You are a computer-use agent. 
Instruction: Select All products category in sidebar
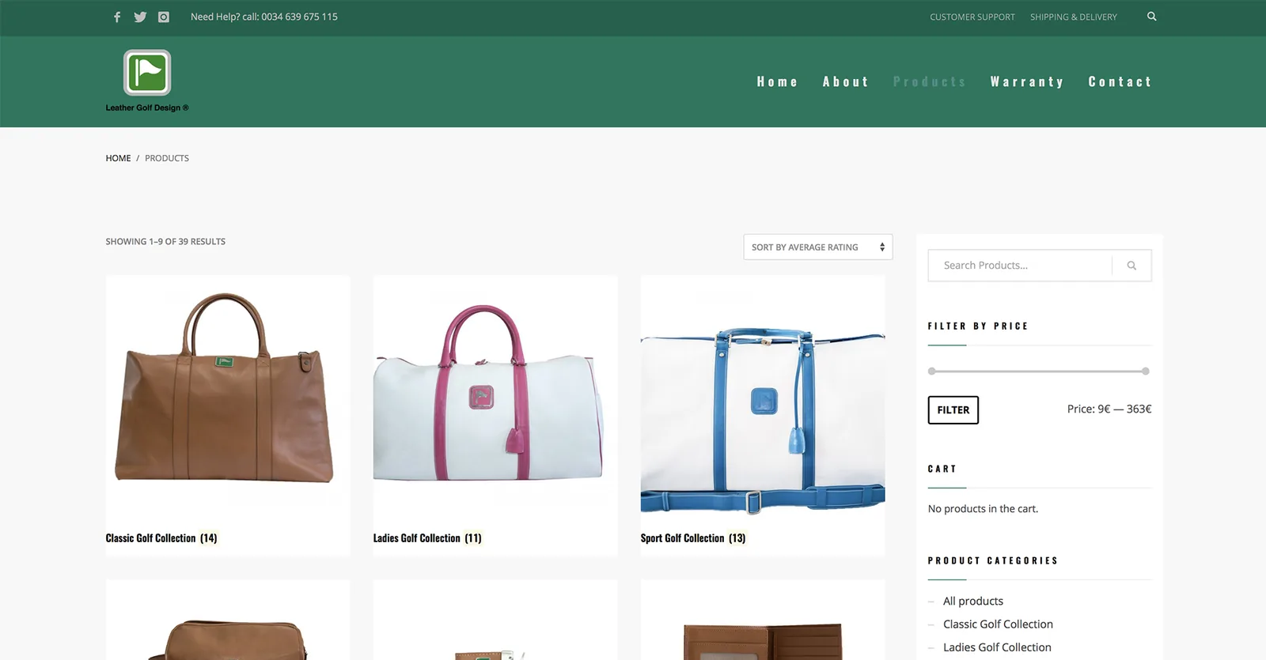[972, 601]
